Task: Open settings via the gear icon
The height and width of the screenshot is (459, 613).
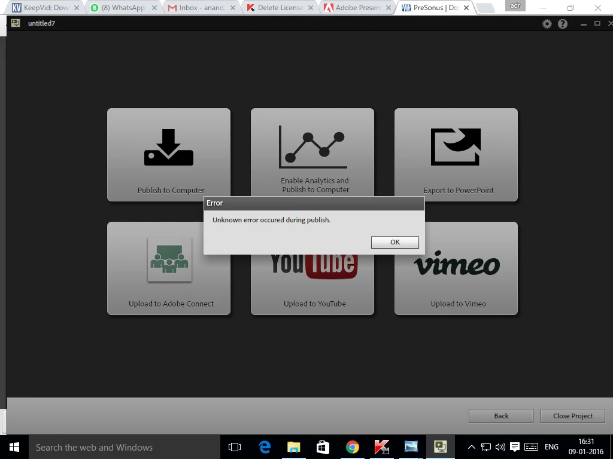Action: click(x=547, y=24)
